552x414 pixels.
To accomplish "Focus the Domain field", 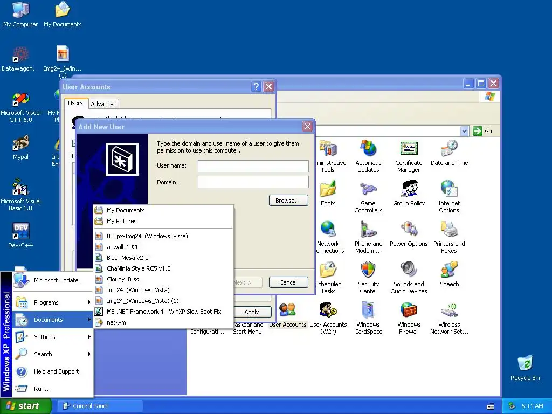I will click(x=253, y=182).
